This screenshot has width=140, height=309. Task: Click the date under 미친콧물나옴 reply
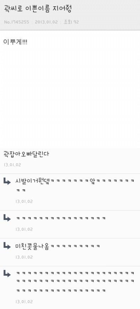pyautogui.click(x=24, y=257)
